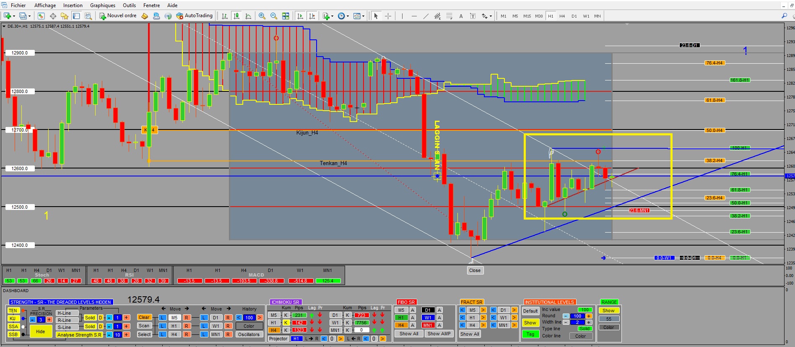Switch chart to candlesticks icon
This screenshot has width=795, height=347.
pos(236,16)
